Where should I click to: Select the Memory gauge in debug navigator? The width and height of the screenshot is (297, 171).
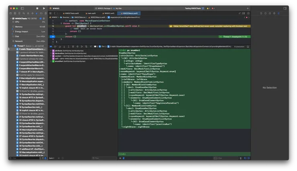[19, 27]
